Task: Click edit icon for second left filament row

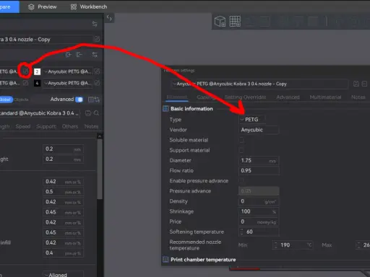Action: [25, 83]
